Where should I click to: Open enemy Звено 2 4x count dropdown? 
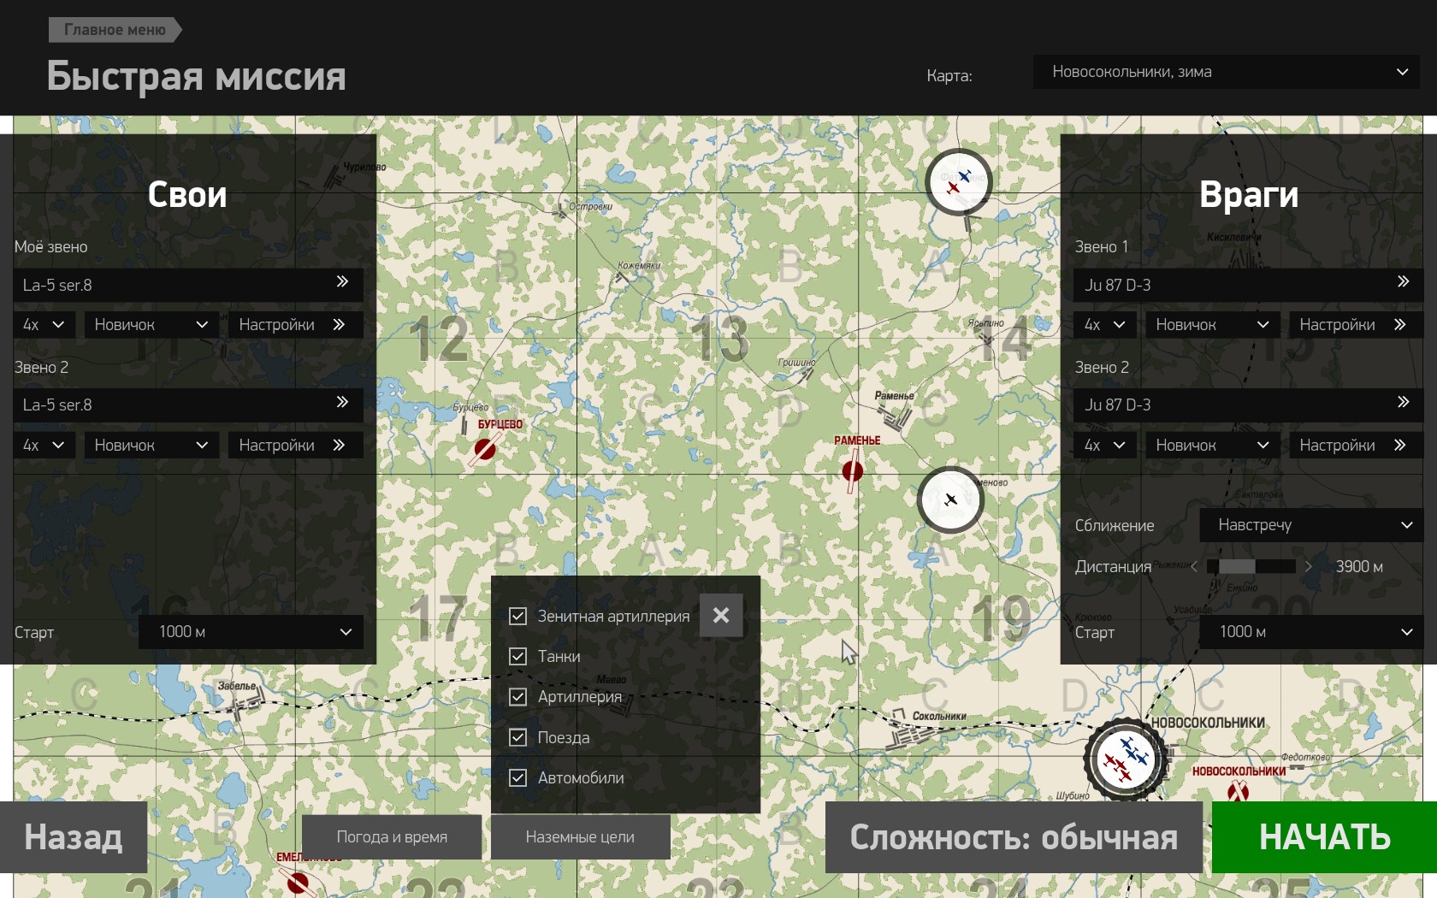1105,445
